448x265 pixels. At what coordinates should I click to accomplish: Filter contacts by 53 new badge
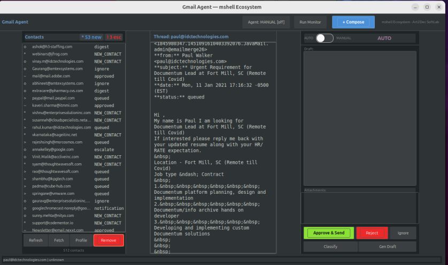click(x=91, y=37)
